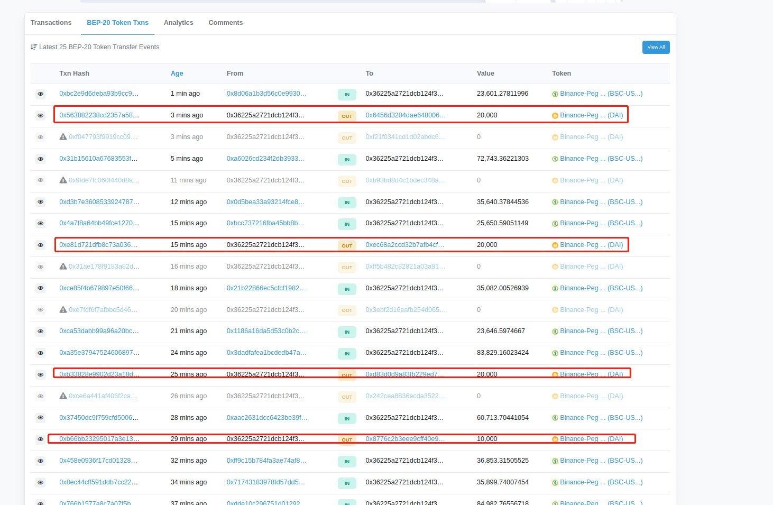This screenshot has height=505, width=773.
Task: Open transaction hash 0xbc2e9d6deba93b9cc9
Action: coord(98,94)
